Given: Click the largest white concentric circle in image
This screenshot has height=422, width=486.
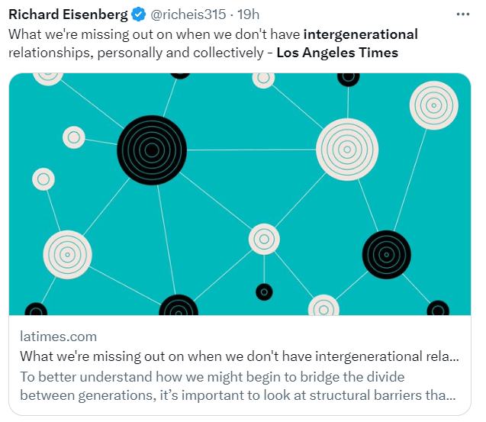Looking at the screenshot, I should click(x=347, y=149).
